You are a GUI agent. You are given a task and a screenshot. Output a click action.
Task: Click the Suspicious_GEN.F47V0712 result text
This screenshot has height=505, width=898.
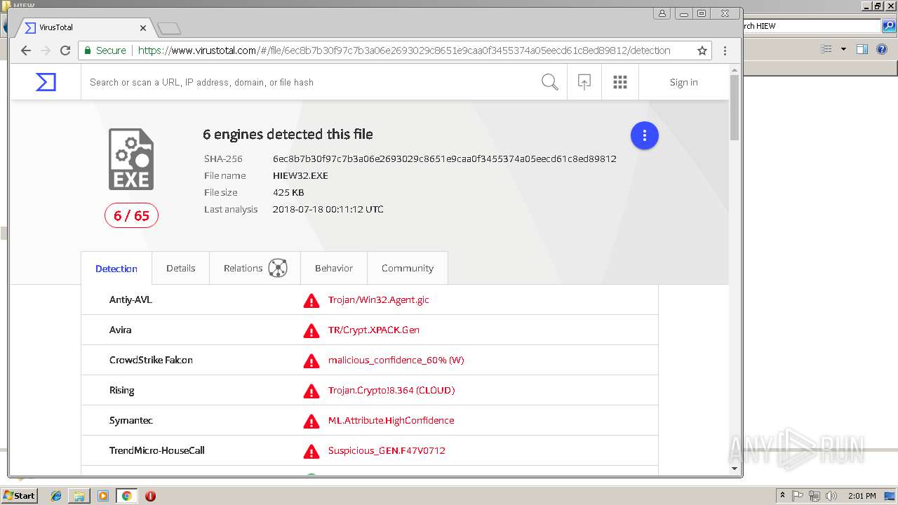[x=387, y=450]
